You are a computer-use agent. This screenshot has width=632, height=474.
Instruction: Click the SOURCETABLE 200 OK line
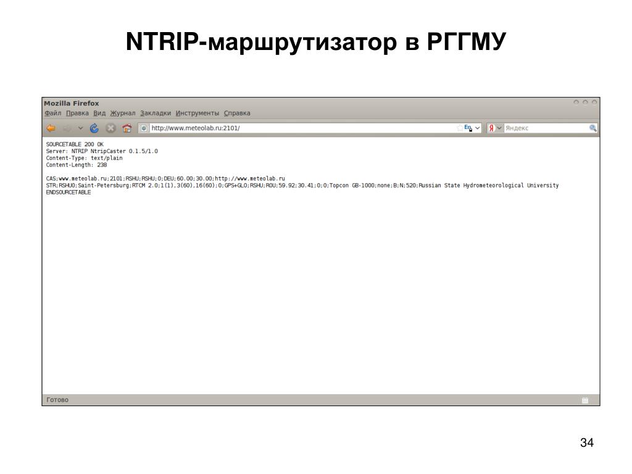click(x=75, y=144)
